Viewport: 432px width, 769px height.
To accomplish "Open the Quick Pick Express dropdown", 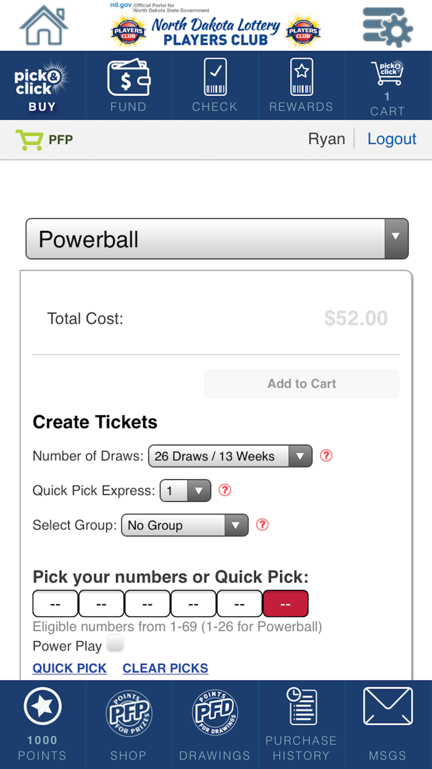I will 185,490.
